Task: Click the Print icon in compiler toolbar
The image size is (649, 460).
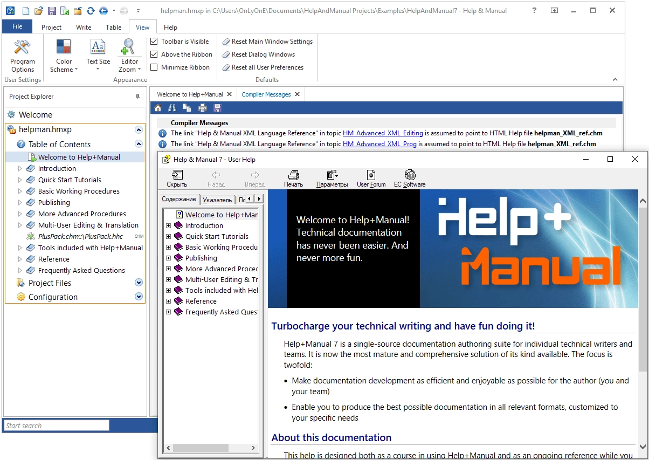Action: (203, 108)
